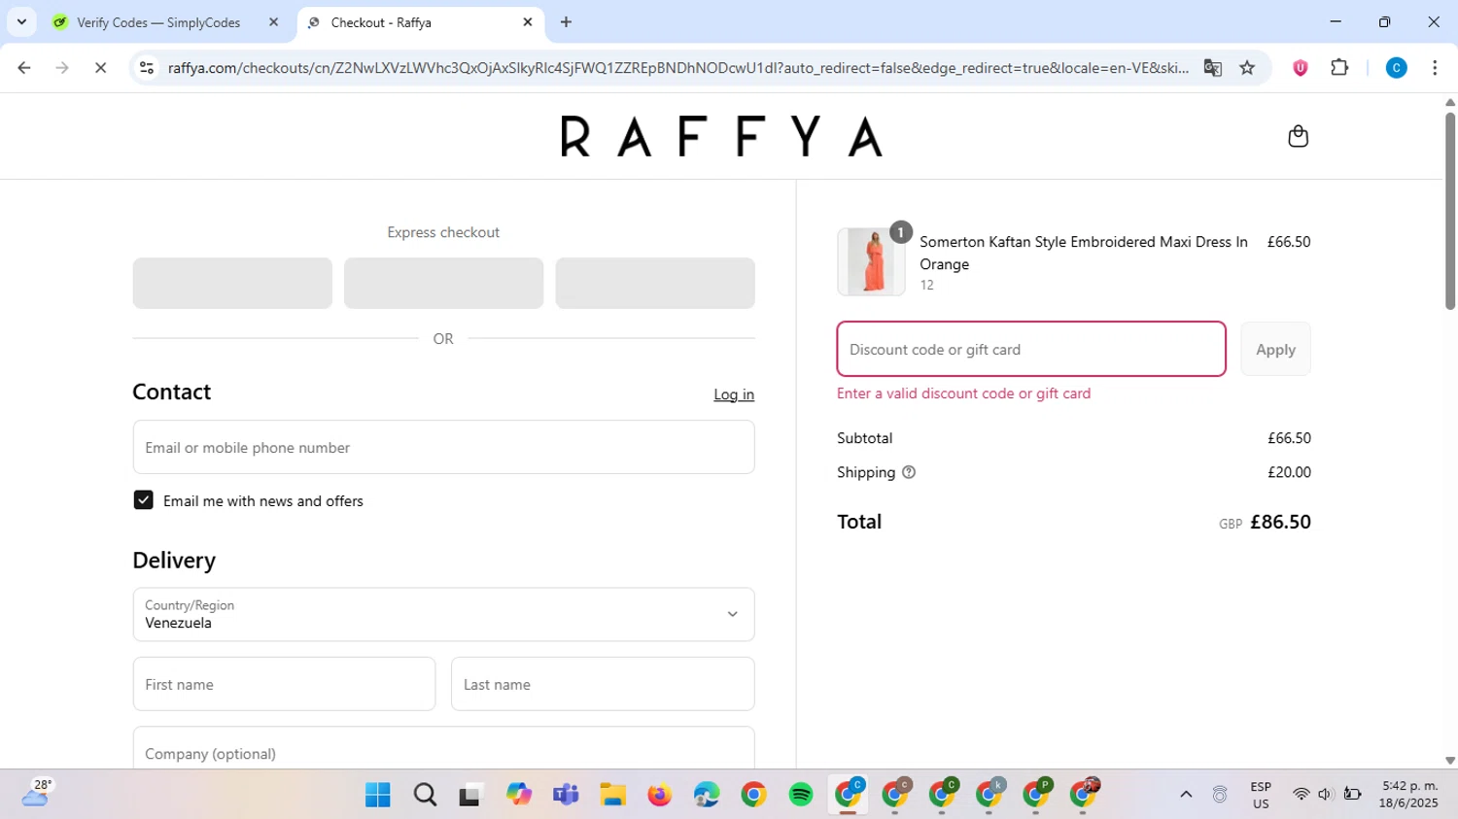Click the first express checkout placeholder button
The width and height of the screenshot is (1458, 819).
232,283
